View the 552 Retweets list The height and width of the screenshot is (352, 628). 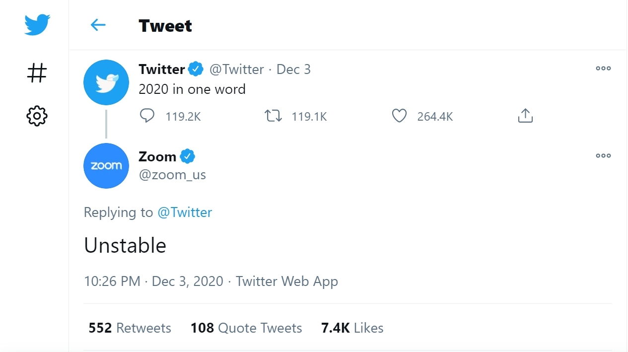pos(130,328)
